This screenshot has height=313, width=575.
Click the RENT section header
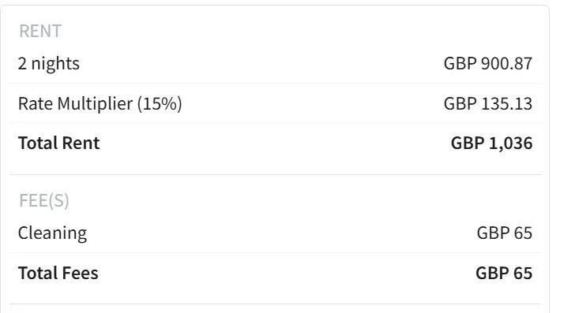point(40,31)
